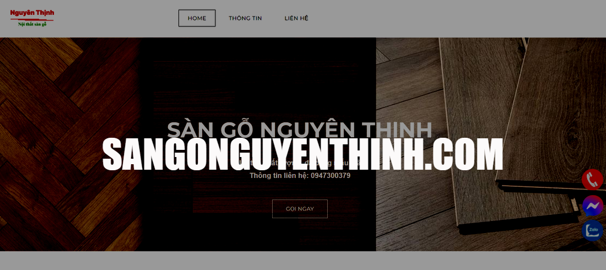Open the THÔNG TIN menu item
This screenshot has height=270, width=606.
tap(245, 18)
